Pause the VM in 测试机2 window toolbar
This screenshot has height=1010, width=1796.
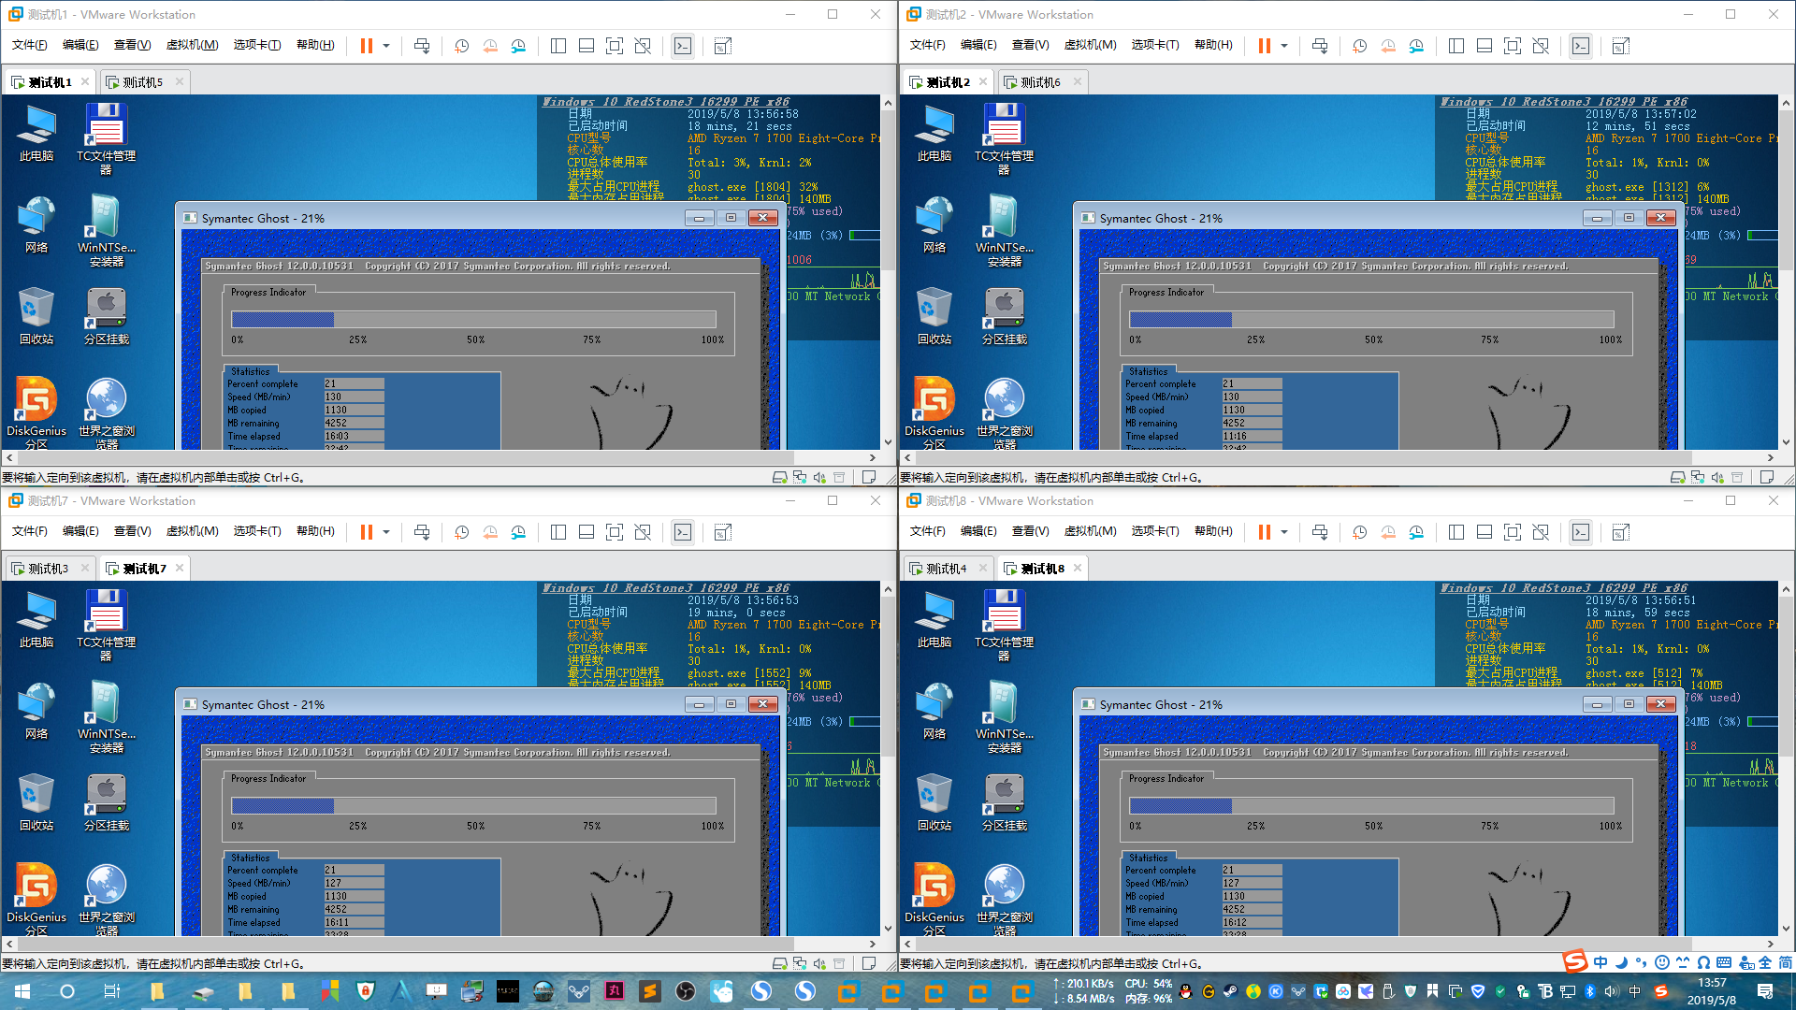(1264, 46)
